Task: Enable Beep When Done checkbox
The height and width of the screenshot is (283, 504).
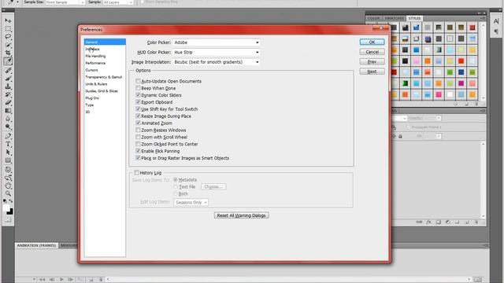Action: tap(138, 88)
